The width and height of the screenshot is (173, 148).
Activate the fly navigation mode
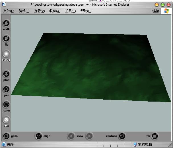(x=6, y=38)
